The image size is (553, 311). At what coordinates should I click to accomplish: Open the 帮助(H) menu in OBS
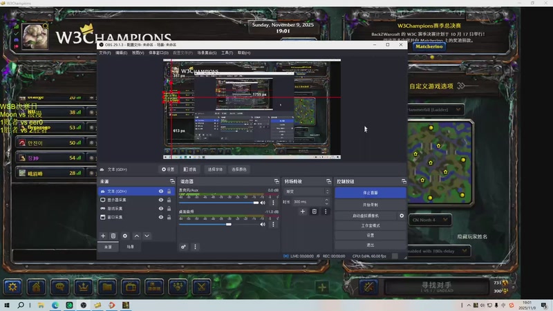(x=244, y=53)
